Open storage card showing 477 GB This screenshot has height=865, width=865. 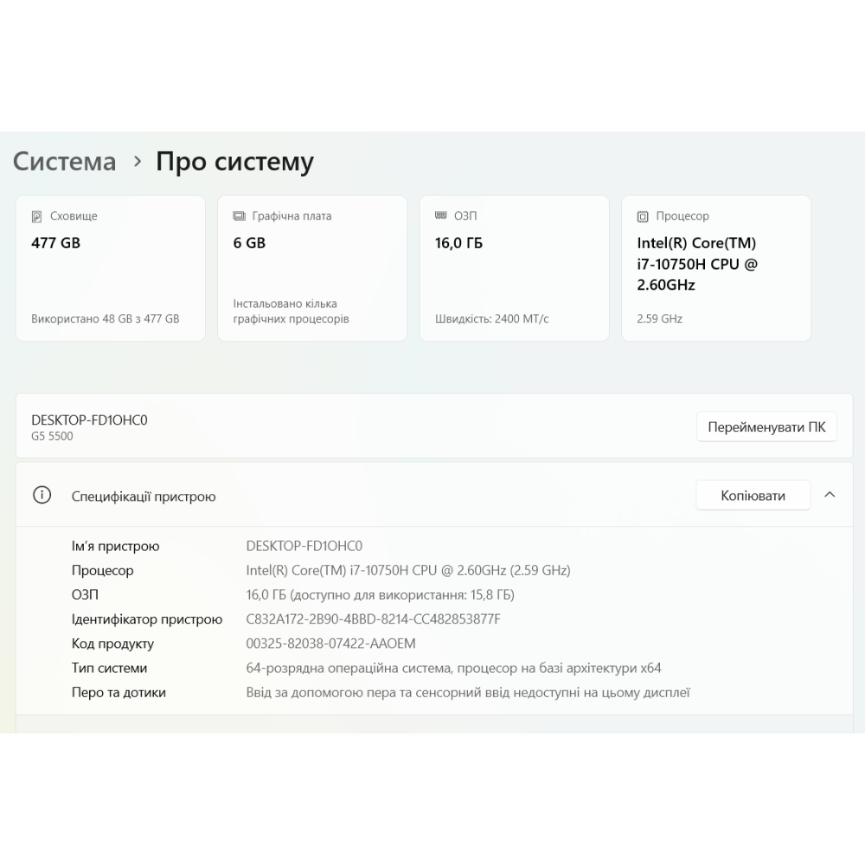point(111,268)
